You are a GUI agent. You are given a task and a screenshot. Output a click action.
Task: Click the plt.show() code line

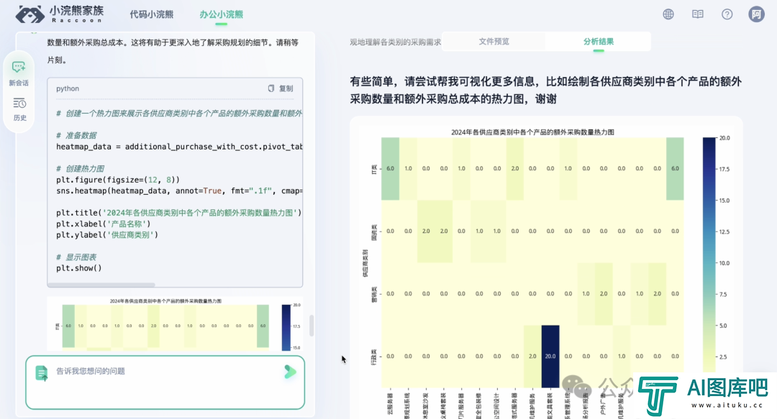pos(79,268)
